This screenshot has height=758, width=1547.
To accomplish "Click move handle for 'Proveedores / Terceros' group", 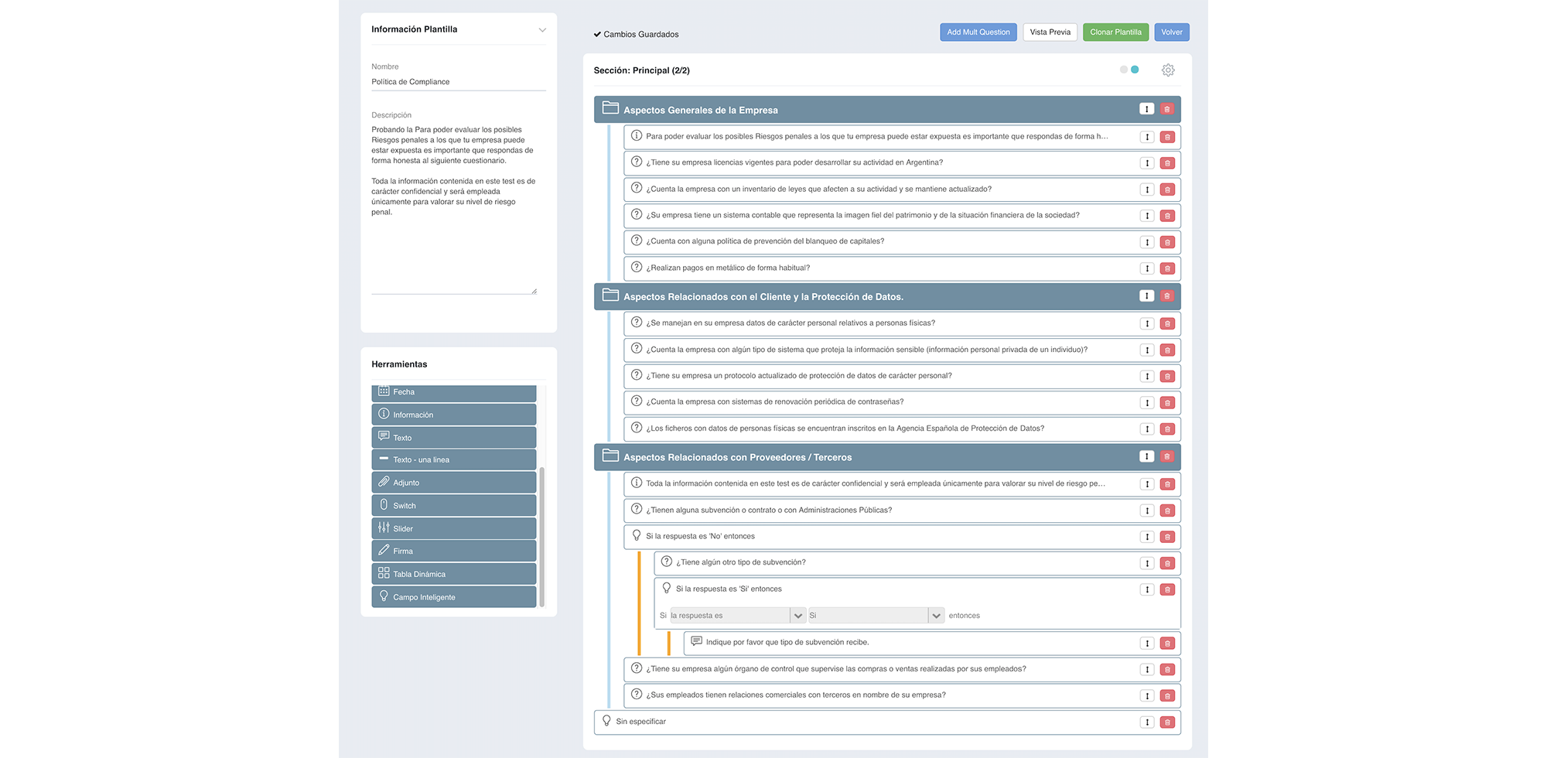I will click(1146, 456).
